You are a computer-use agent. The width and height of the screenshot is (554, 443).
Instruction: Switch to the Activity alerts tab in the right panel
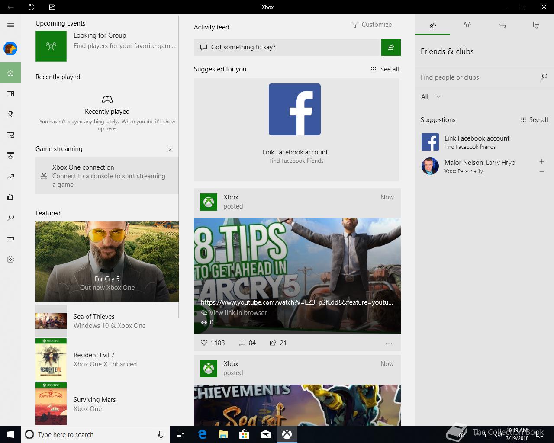537,25
